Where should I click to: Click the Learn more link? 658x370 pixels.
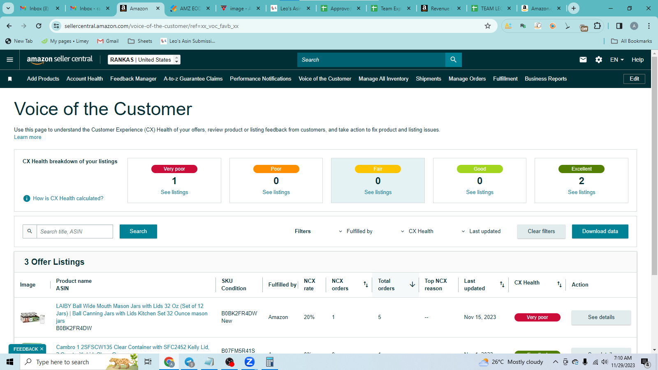point(28,137)
